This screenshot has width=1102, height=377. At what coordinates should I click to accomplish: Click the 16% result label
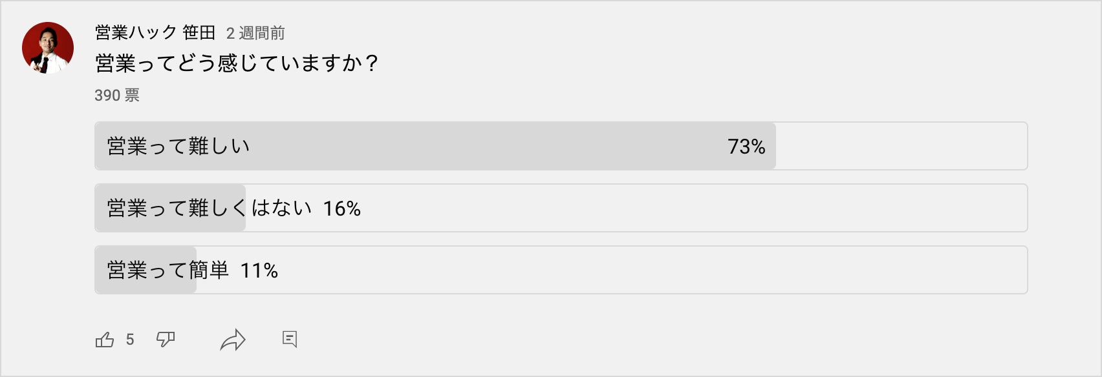click(341, 209)
